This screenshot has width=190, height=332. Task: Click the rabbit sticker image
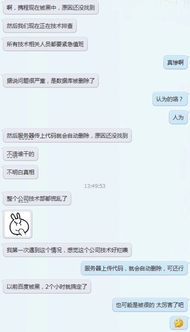pos(17,224)
